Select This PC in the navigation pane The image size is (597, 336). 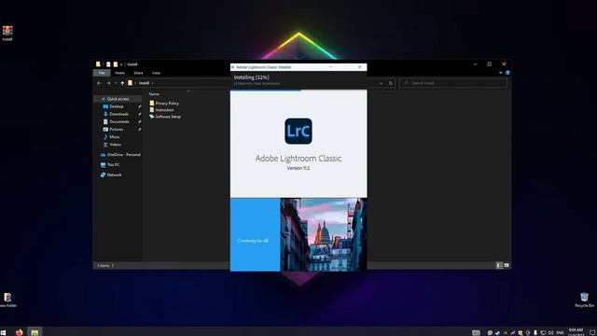pos(113,164)
